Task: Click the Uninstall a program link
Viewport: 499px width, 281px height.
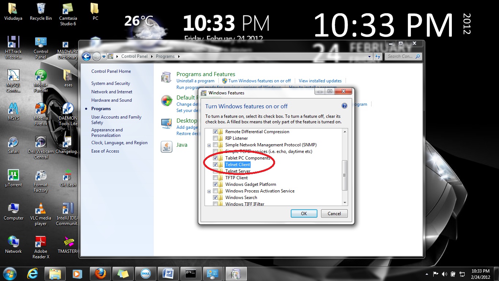Action: coord(195,81)
